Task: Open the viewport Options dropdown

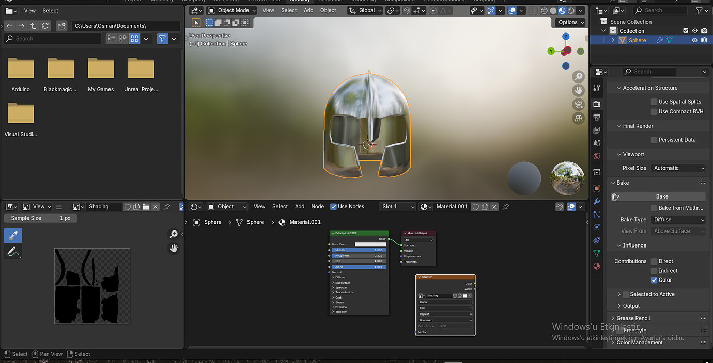Action: (x=571, y=22)
